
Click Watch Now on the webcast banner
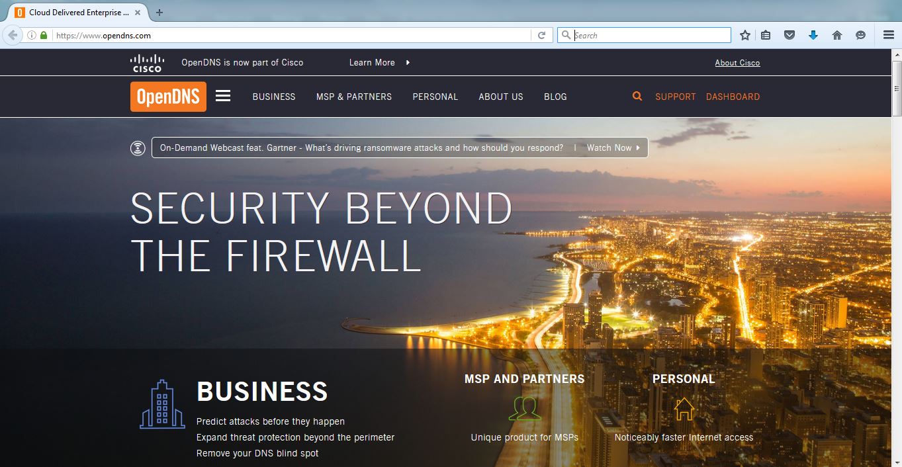point(613,148)
